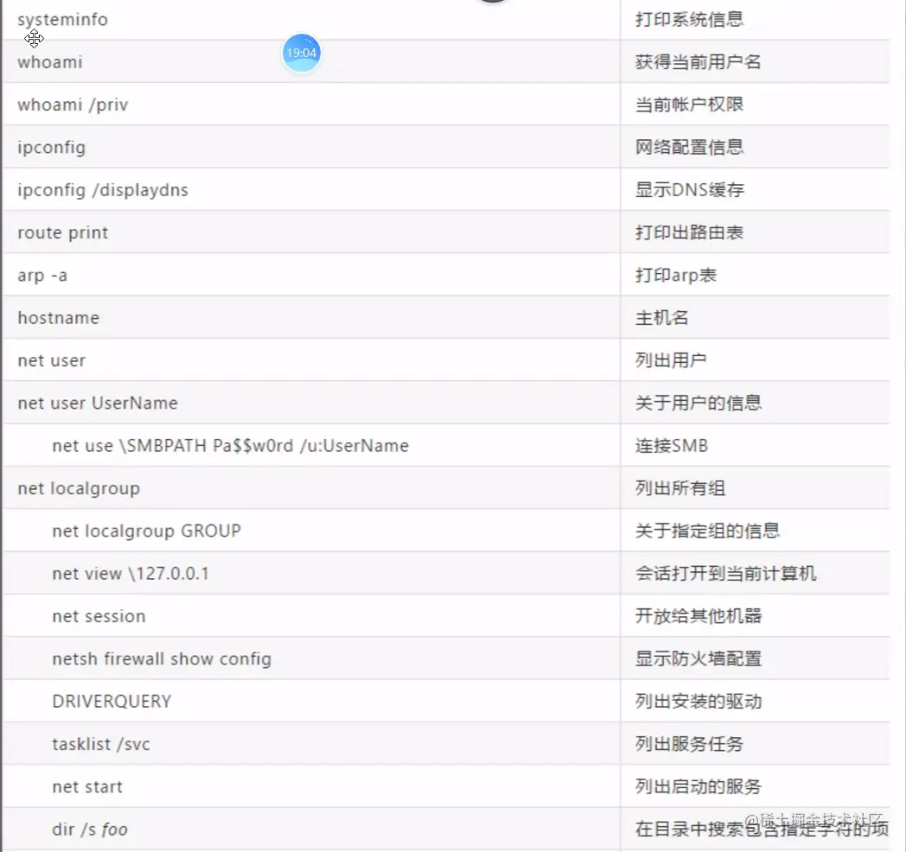The width and height of the screenshot is (906, 852).
Task: Select description '开放给其他机器'
Action: point(699,616)
